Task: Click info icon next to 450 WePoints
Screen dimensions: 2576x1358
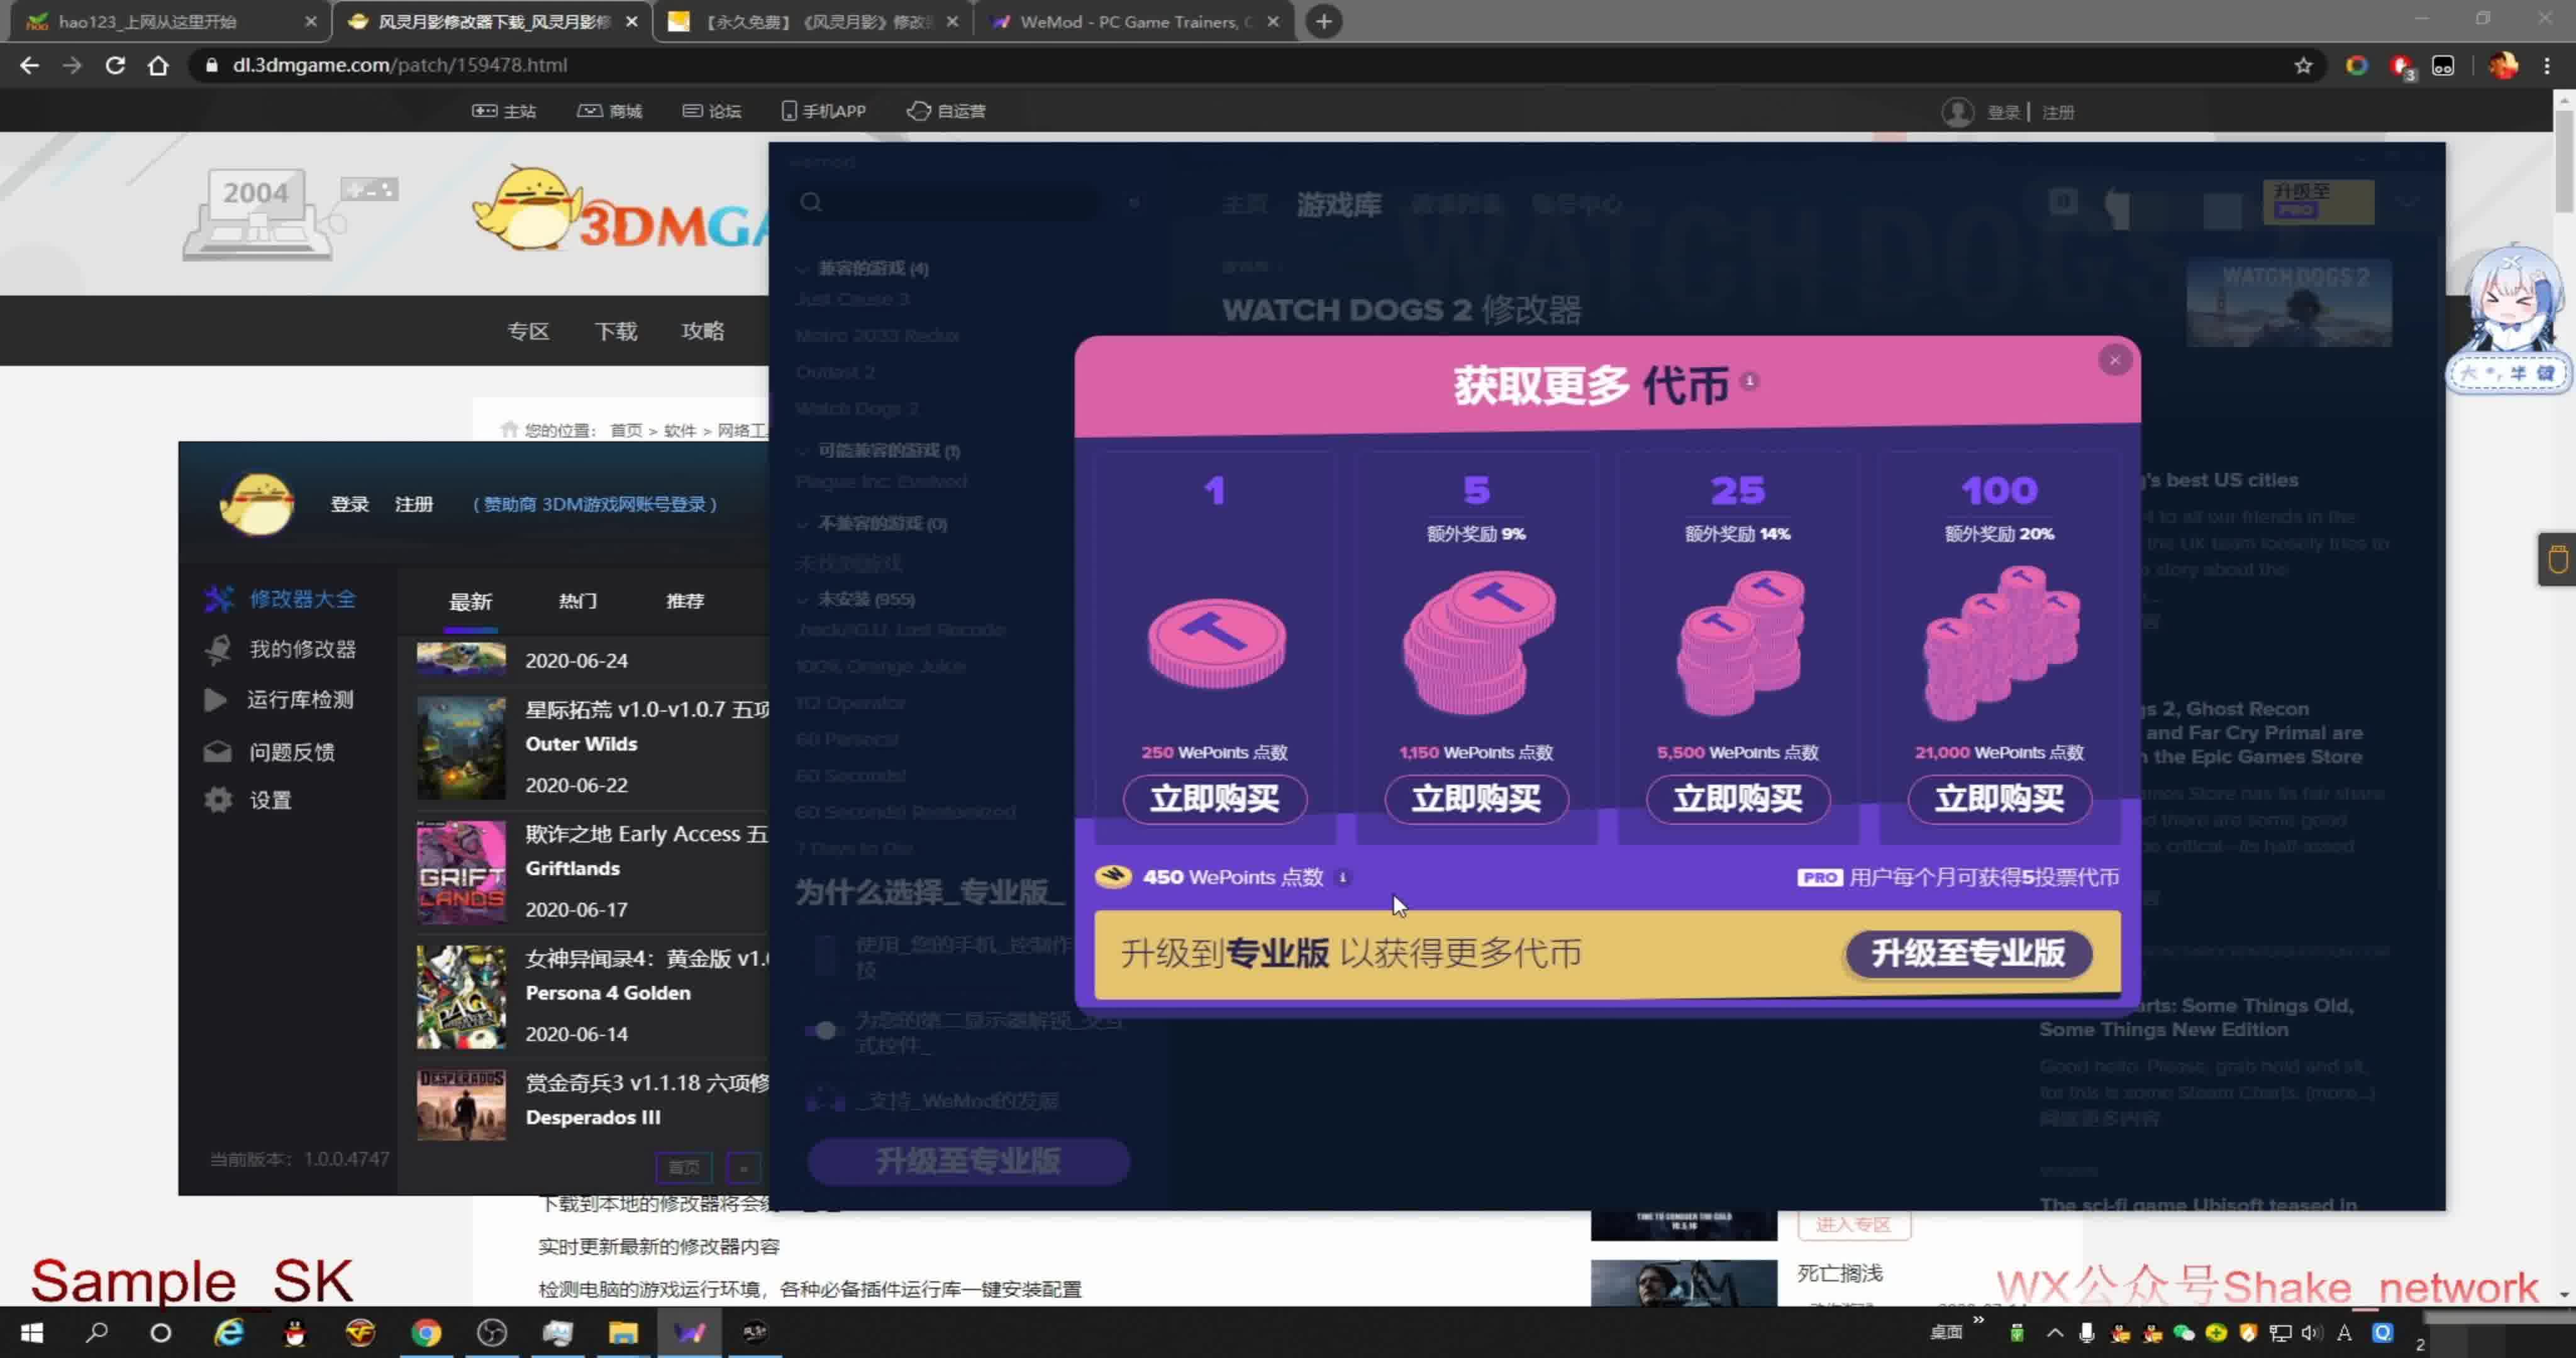Action: click(1343, 877)
